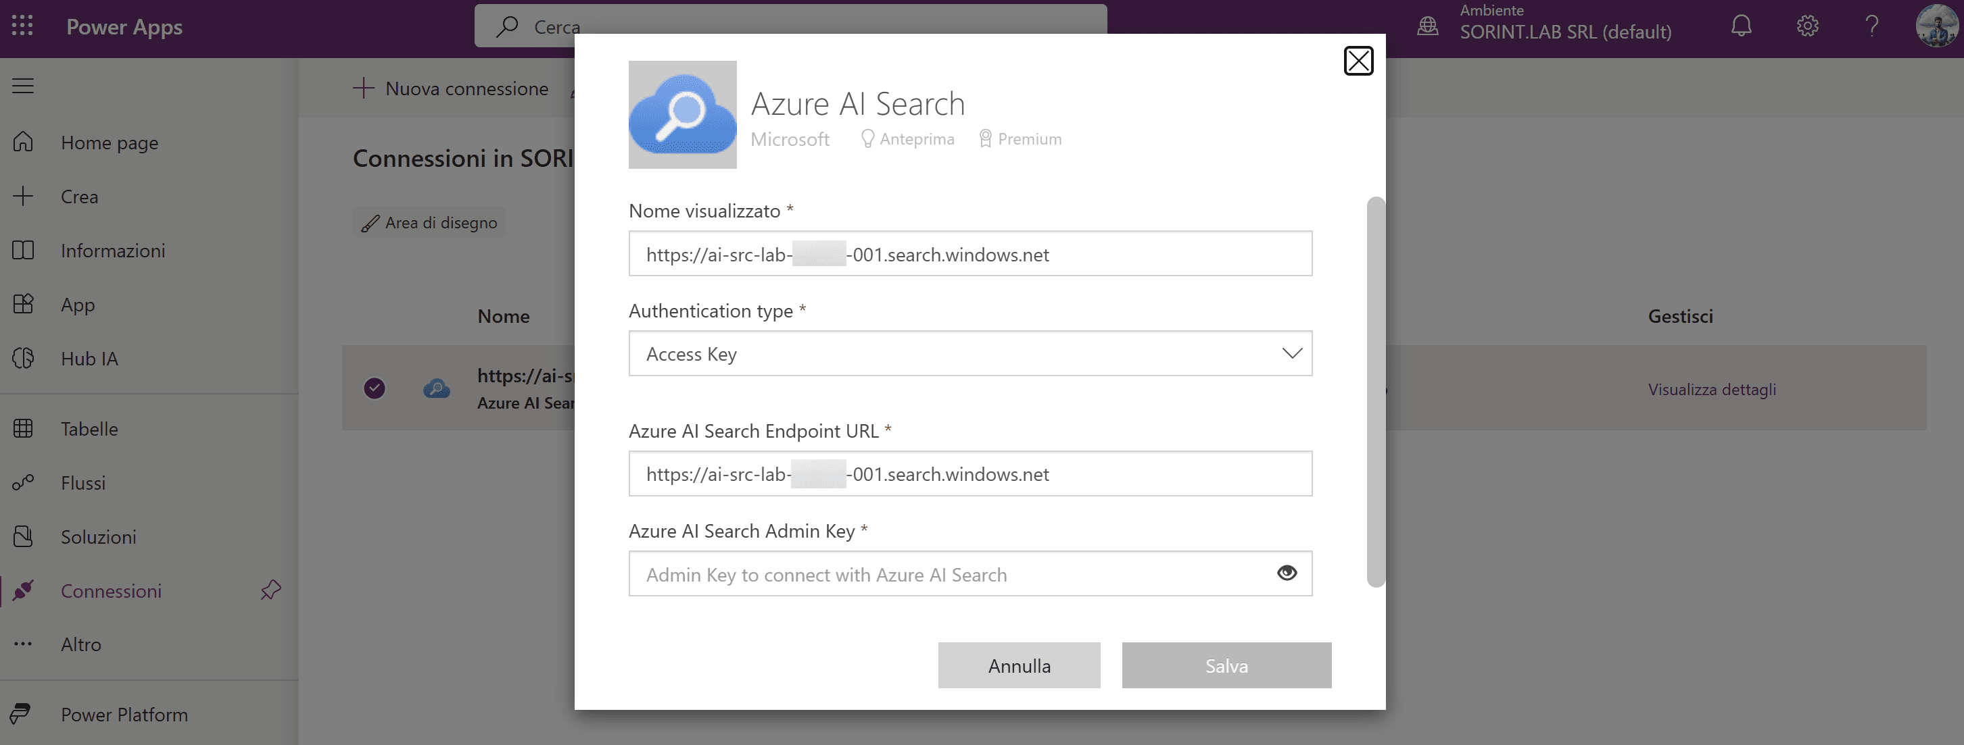1964x745 pixels.
Task: Click the Azure AI Search row icon
Action: [x=437, y=388]
